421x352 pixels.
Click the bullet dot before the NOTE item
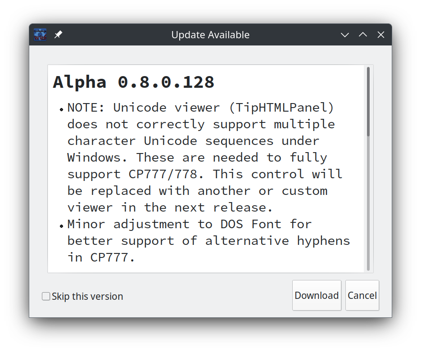[x=61, y=109]
